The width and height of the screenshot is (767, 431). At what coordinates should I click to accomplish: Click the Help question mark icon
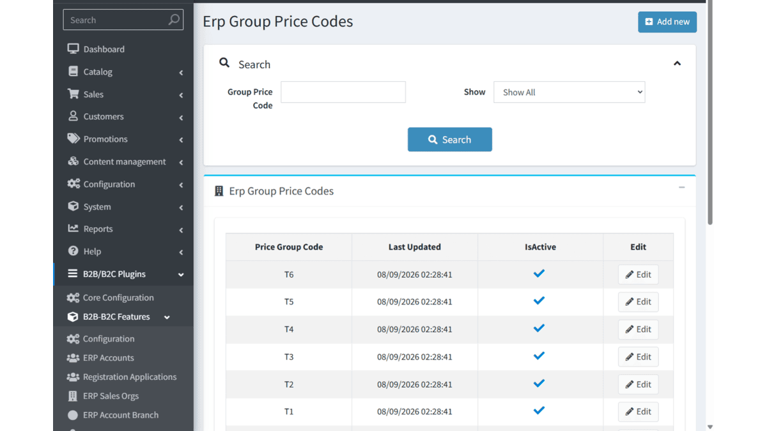coord(73,251)
